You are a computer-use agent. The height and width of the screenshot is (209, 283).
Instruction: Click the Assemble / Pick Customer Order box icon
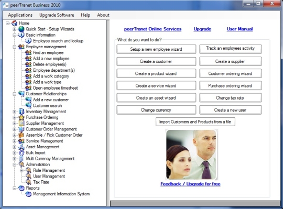click(21, 135)
